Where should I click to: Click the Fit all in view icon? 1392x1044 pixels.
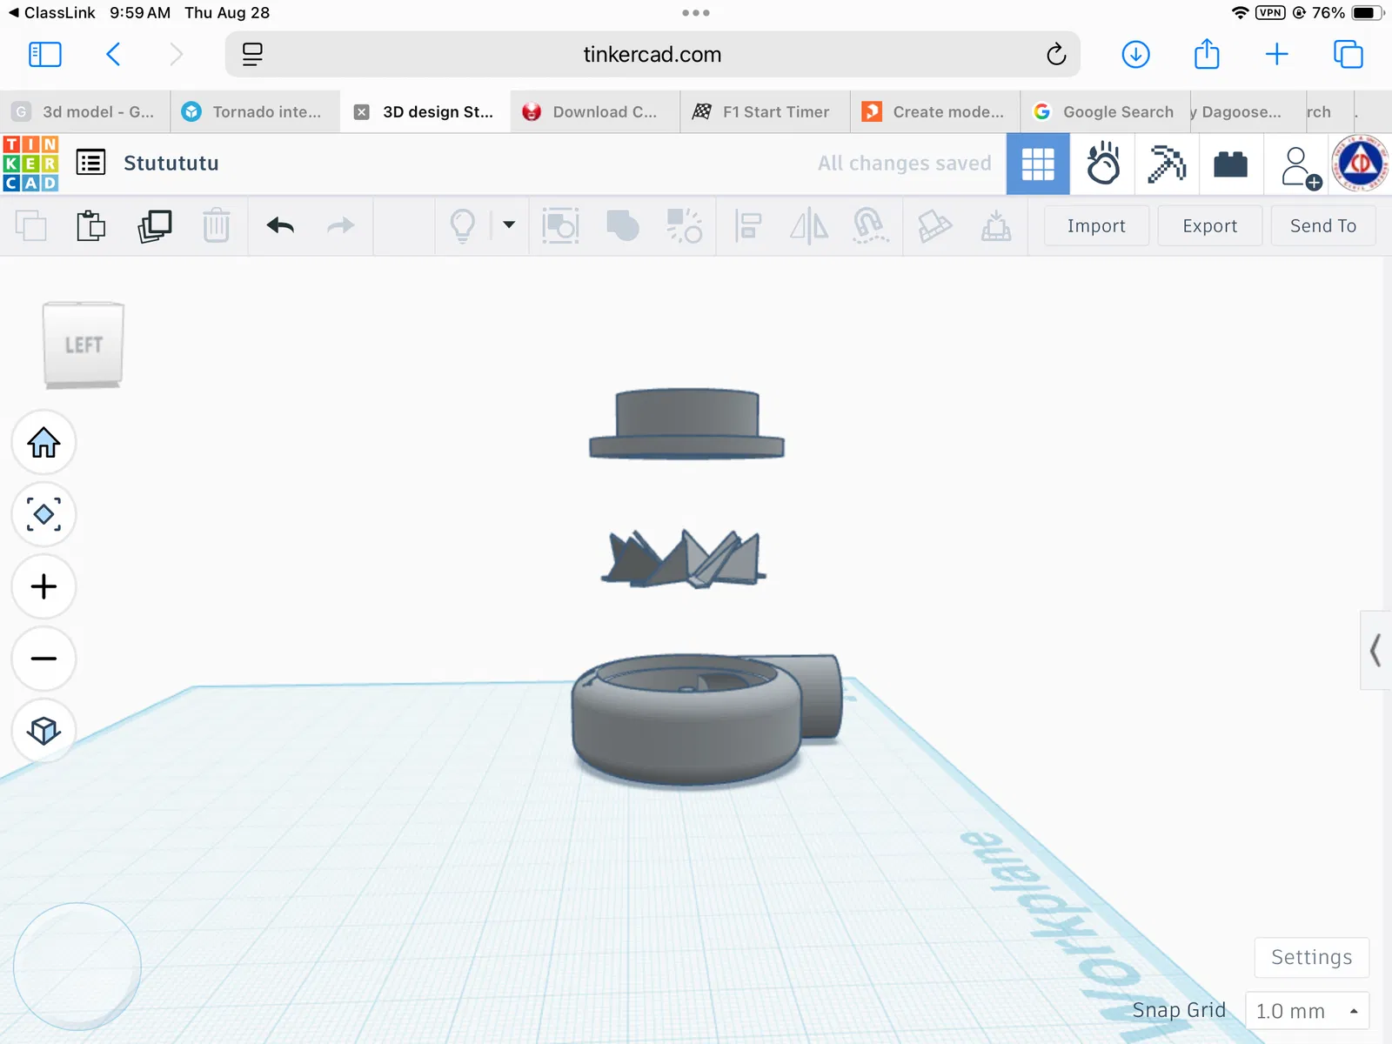pos(43,514)
